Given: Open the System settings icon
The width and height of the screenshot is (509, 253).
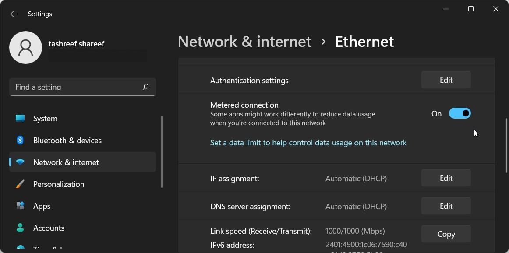Looking at the screenshot, I should tap(20, 119).
